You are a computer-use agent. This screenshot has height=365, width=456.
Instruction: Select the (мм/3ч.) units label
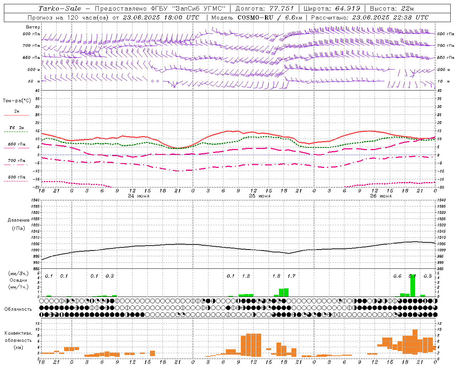[x=18, y=273]
